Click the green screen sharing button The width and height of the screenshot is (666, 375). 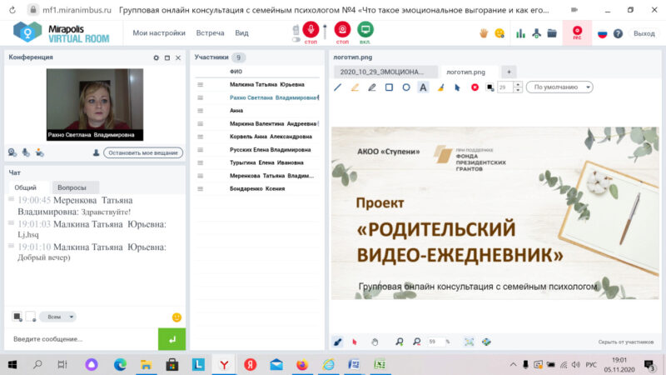click(x=365, y=30)
